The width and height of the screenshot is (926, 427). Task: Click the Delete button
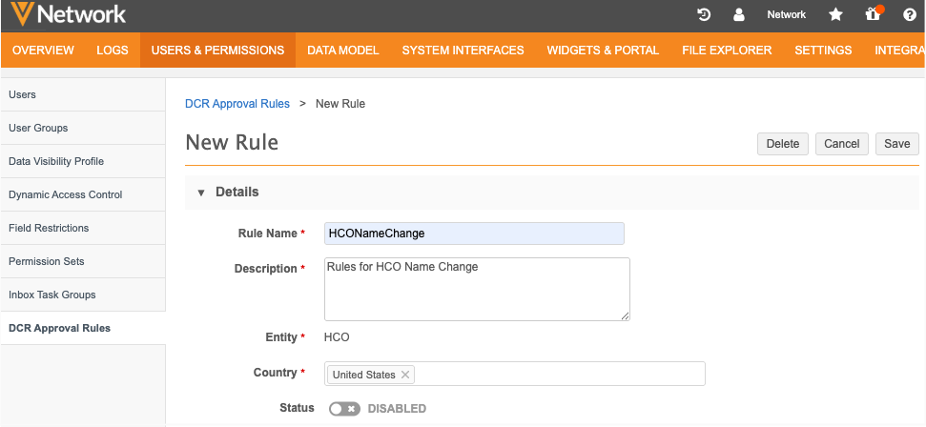pos(783,144)
